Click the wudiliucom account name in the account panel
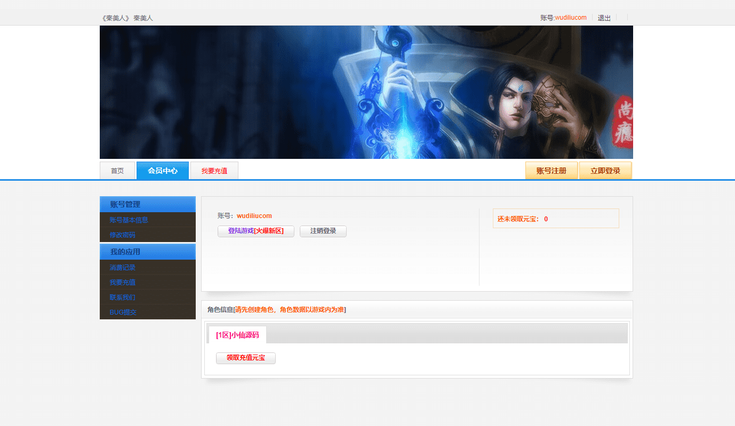The image size is (735, 426). 254,216
